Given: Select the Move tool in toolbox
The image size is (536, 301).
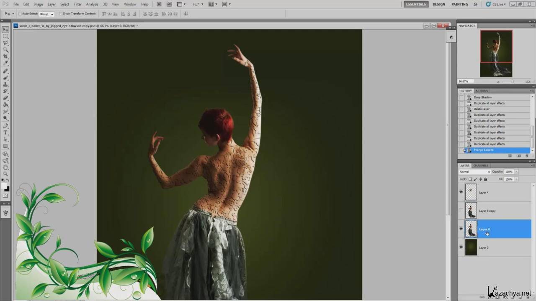Looking at the screenshot, I should [x=5, y=29].
